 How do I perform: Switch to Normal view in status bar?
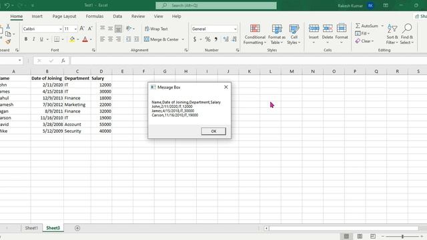[x=346, y=236]
